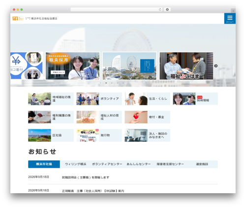Image resolution: width=246 pixels, height=208 pixels.
Task: Open the 就職説明会 news item
Action: point(86,178)
